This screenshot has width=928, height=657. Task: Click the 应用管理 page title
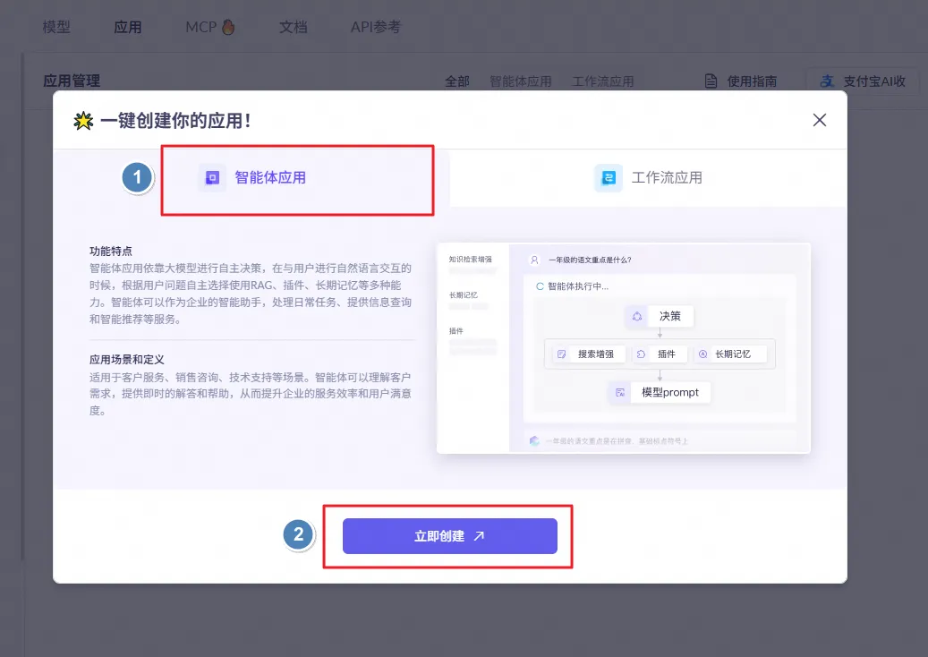[72, 81]
